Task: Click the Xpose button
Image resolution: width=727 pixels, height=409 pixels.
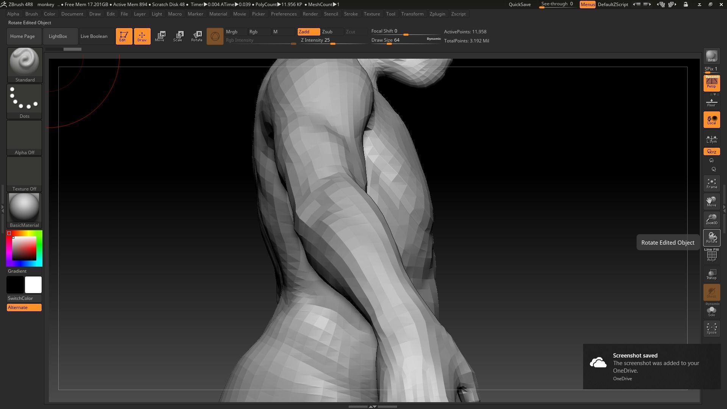Action: click(711, 328)
